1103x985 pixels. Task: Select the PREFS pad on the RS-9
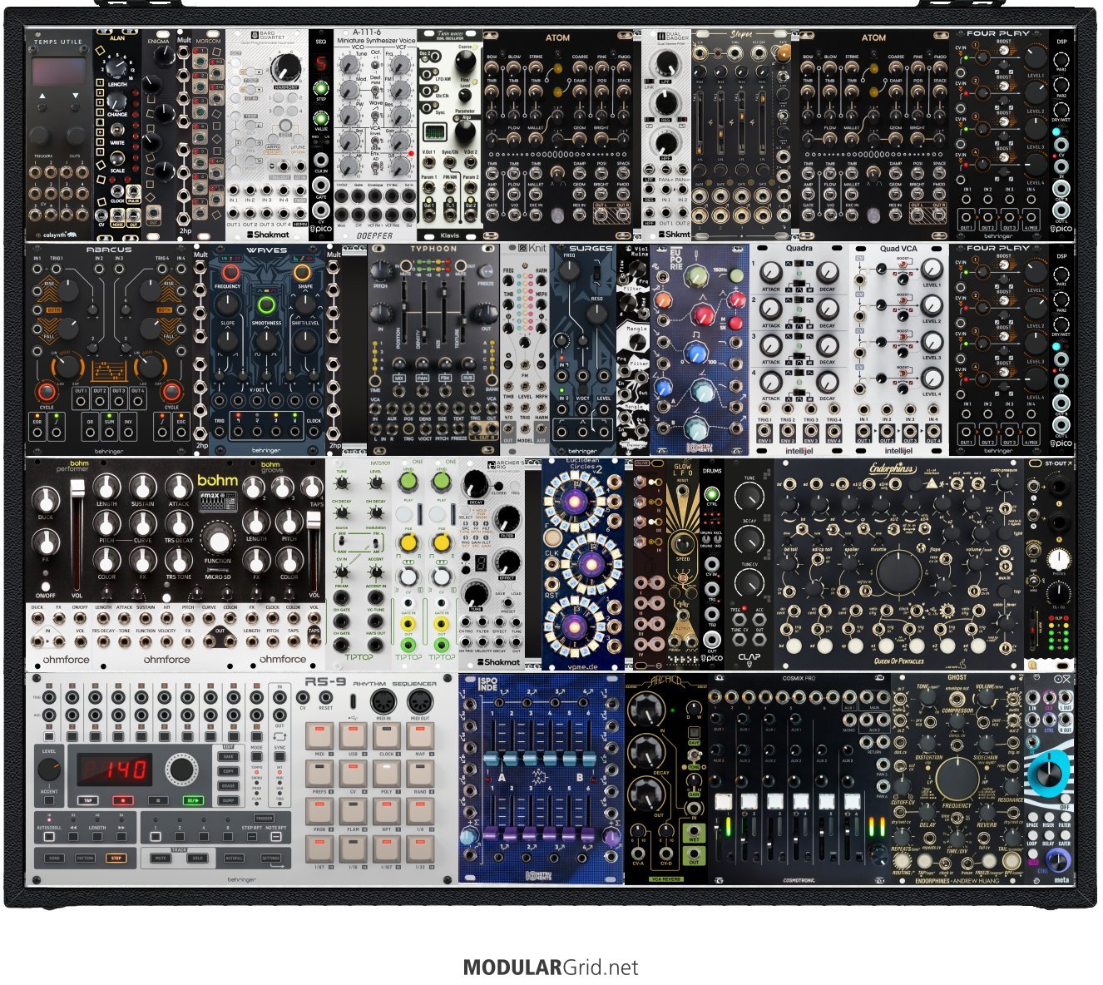[x=319, y=775]
